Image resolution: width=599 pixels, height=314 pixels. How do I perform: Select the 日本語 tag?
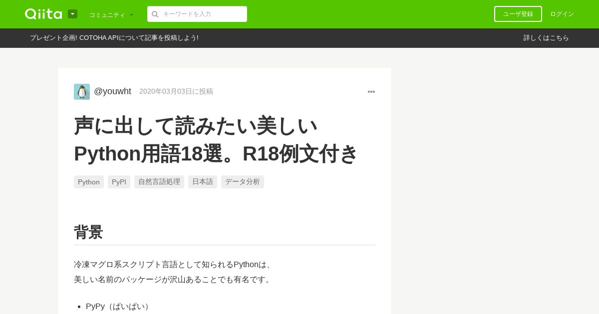tap(203, 182)
